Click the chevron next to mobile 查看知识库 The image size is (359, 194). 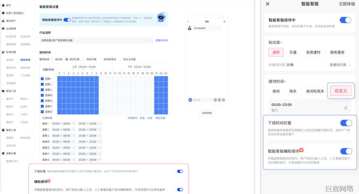tap(350, 65)
